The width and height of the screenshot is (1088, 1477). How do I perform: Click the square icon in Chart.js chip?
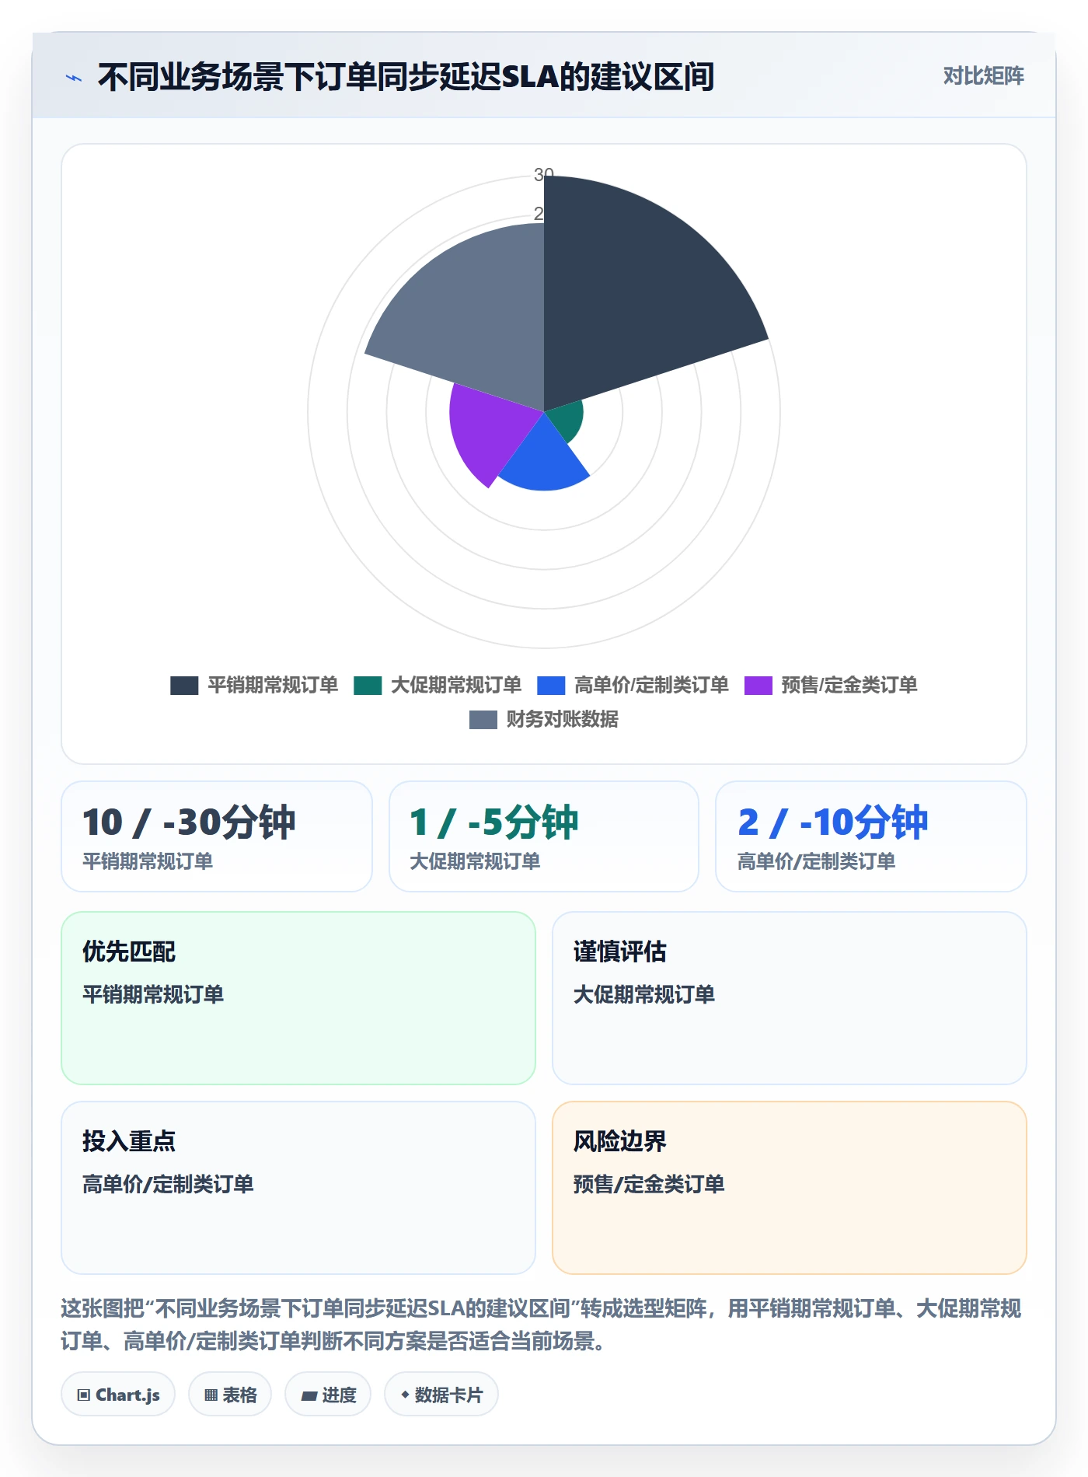pyautogui.click(x=84, y=1395)
